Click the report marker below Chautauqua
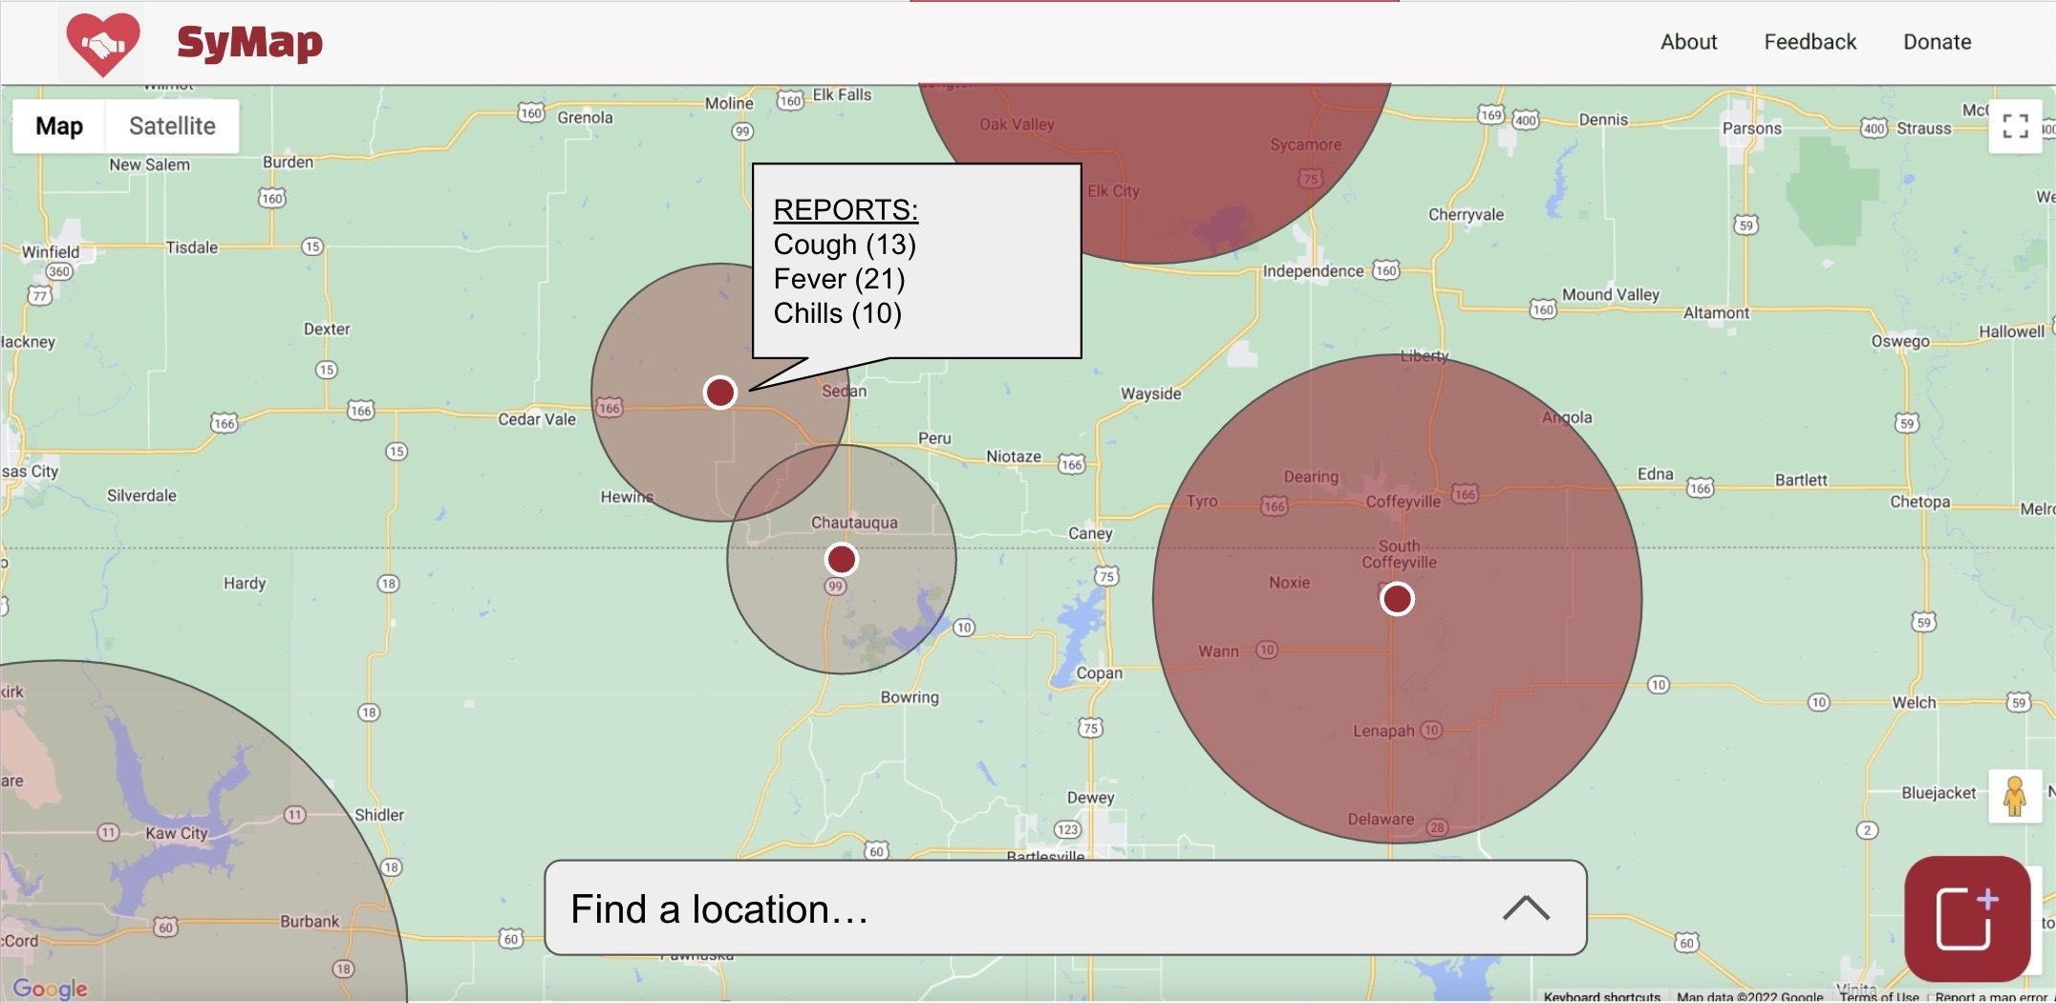Image resolution: width=2056 pixels, height=1003 pixels. 842,559
